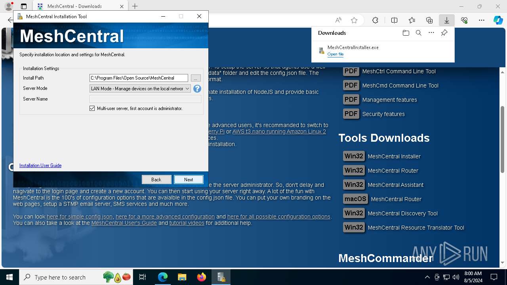This screenshot has width=507, height=285.
Task: Open the AWS t3.nano running Amazon Linux 2 link
Action: [x=279, y=131]
